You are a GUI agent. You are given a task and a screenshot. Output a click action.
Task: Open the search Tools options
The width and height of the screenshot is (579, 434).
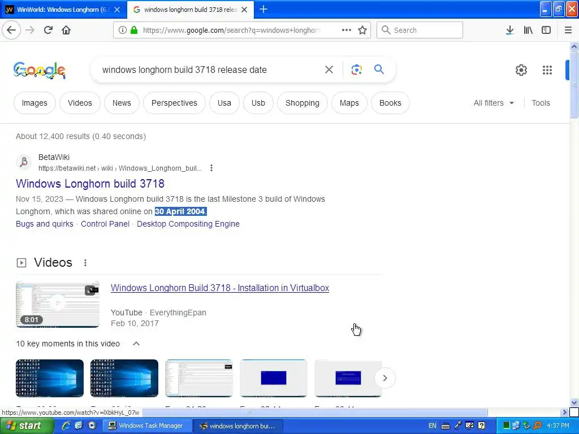(x=541, y=103)
